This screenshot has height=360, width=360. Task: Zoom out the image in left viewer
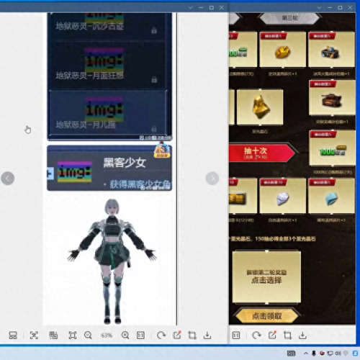[x=88, y=336]
